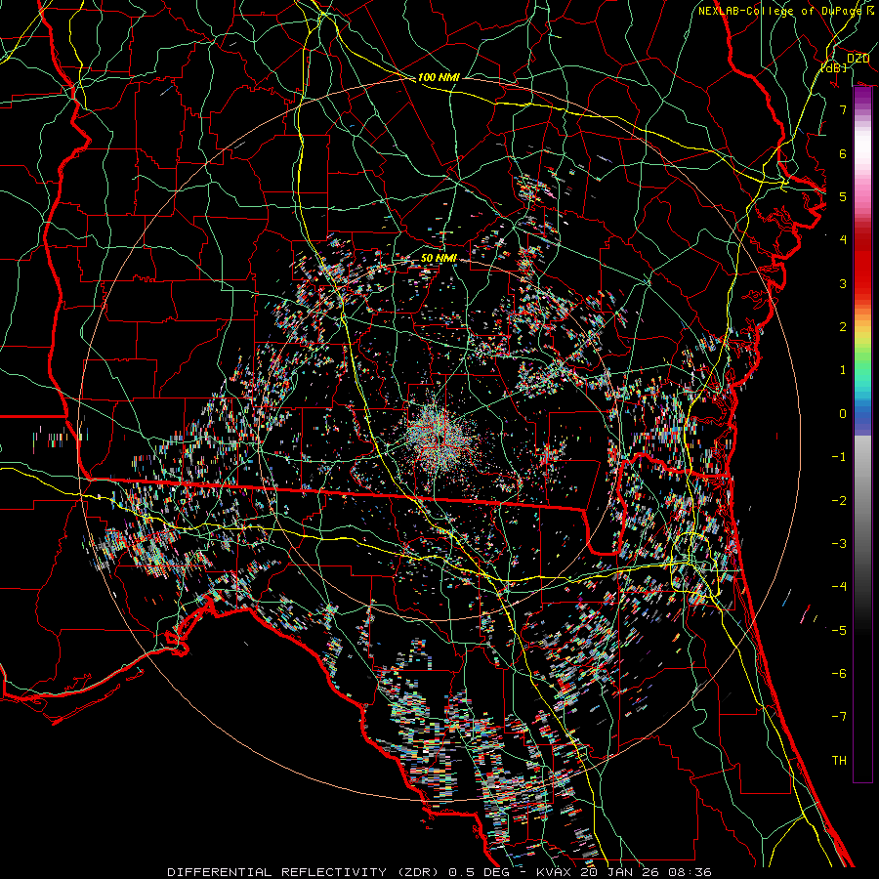Screen dimensions: 879x879
Task: Click the (dB) units label
Action: pyautogui.click(x=833, y=68)
